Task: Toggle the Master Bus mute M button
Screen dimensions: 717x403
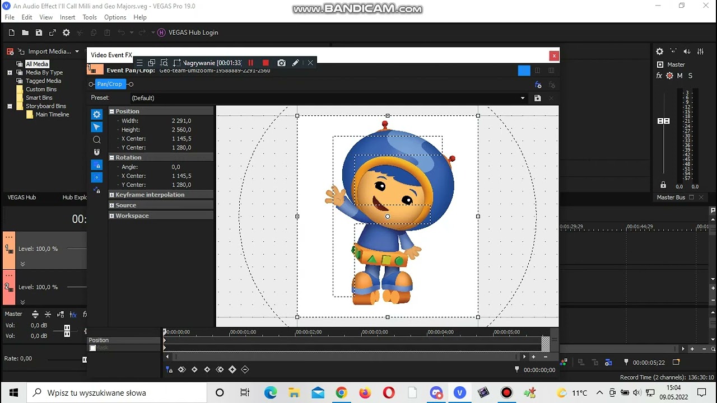Action: coord(680,76)
